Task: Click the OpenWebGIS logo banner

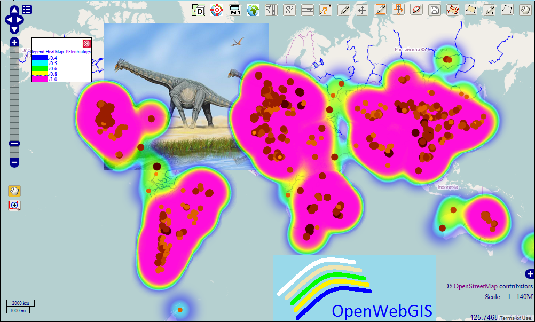Action: [355, 288]
